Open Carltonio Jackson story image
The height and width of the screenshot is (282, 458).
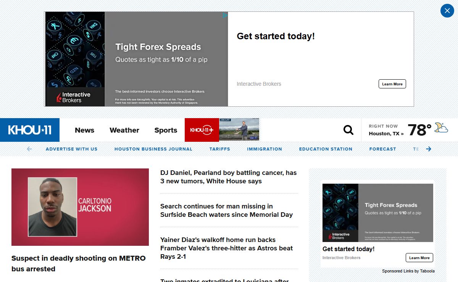click(80, 207)
